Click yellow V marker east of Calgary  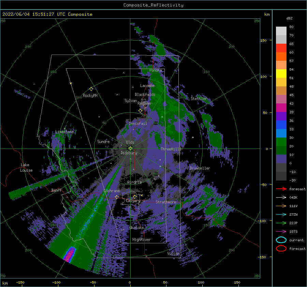pos(142,195)
